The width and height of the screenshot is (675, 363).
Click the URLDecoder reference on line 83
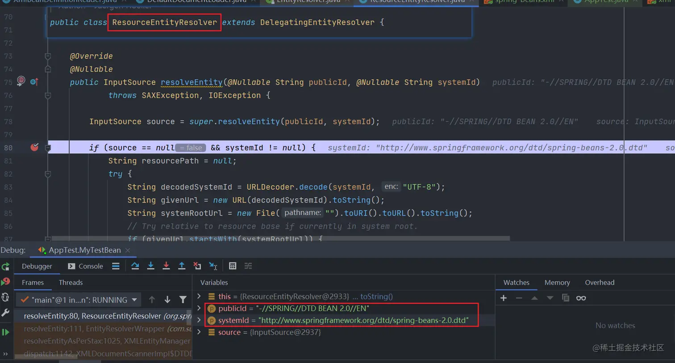(271, 187)
